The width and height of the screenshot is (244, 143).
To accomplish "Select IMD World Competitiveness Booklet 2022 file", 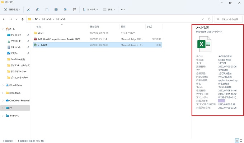I will pos(97,39).
